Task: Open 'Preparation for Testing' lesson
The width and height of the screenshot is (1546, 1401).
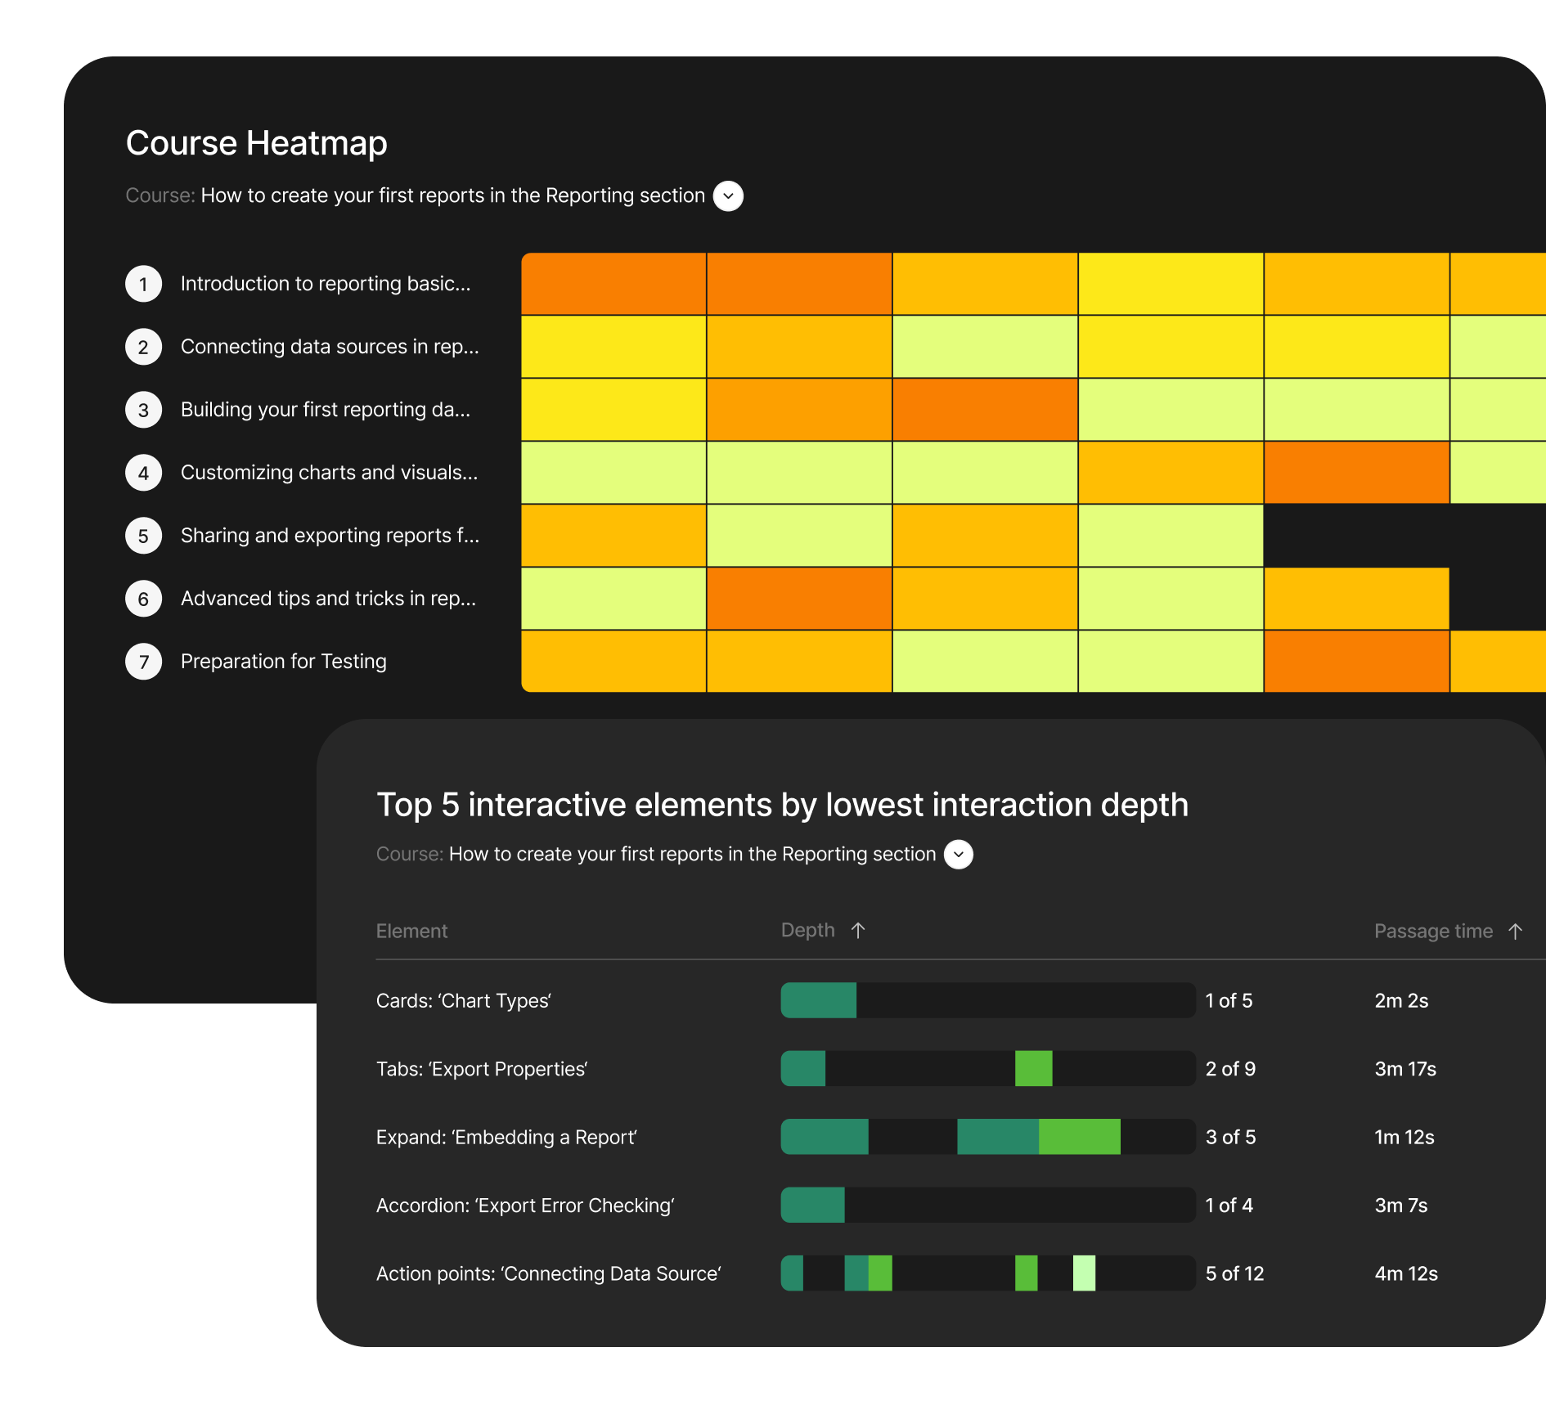Action: 283,662
